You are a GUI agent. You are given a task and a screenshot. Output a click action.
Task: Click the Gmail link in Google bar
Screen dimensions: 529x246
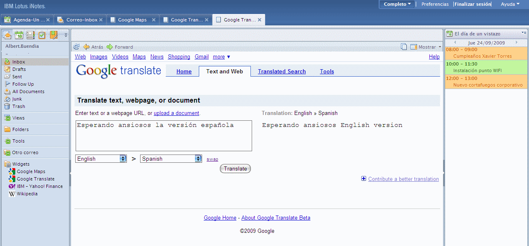coord(202,57)
